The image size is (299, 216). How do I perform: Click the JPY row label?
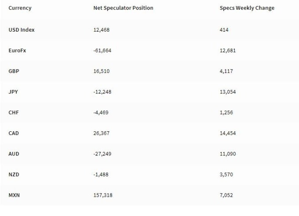pos(13,92)
